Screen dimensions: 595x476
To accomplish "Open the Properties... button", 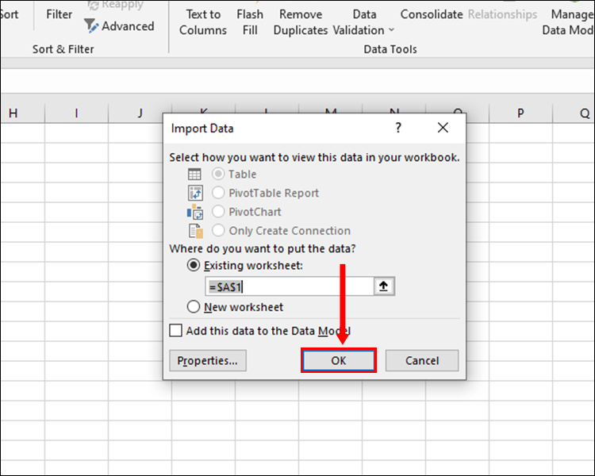I will coord(208,361).
